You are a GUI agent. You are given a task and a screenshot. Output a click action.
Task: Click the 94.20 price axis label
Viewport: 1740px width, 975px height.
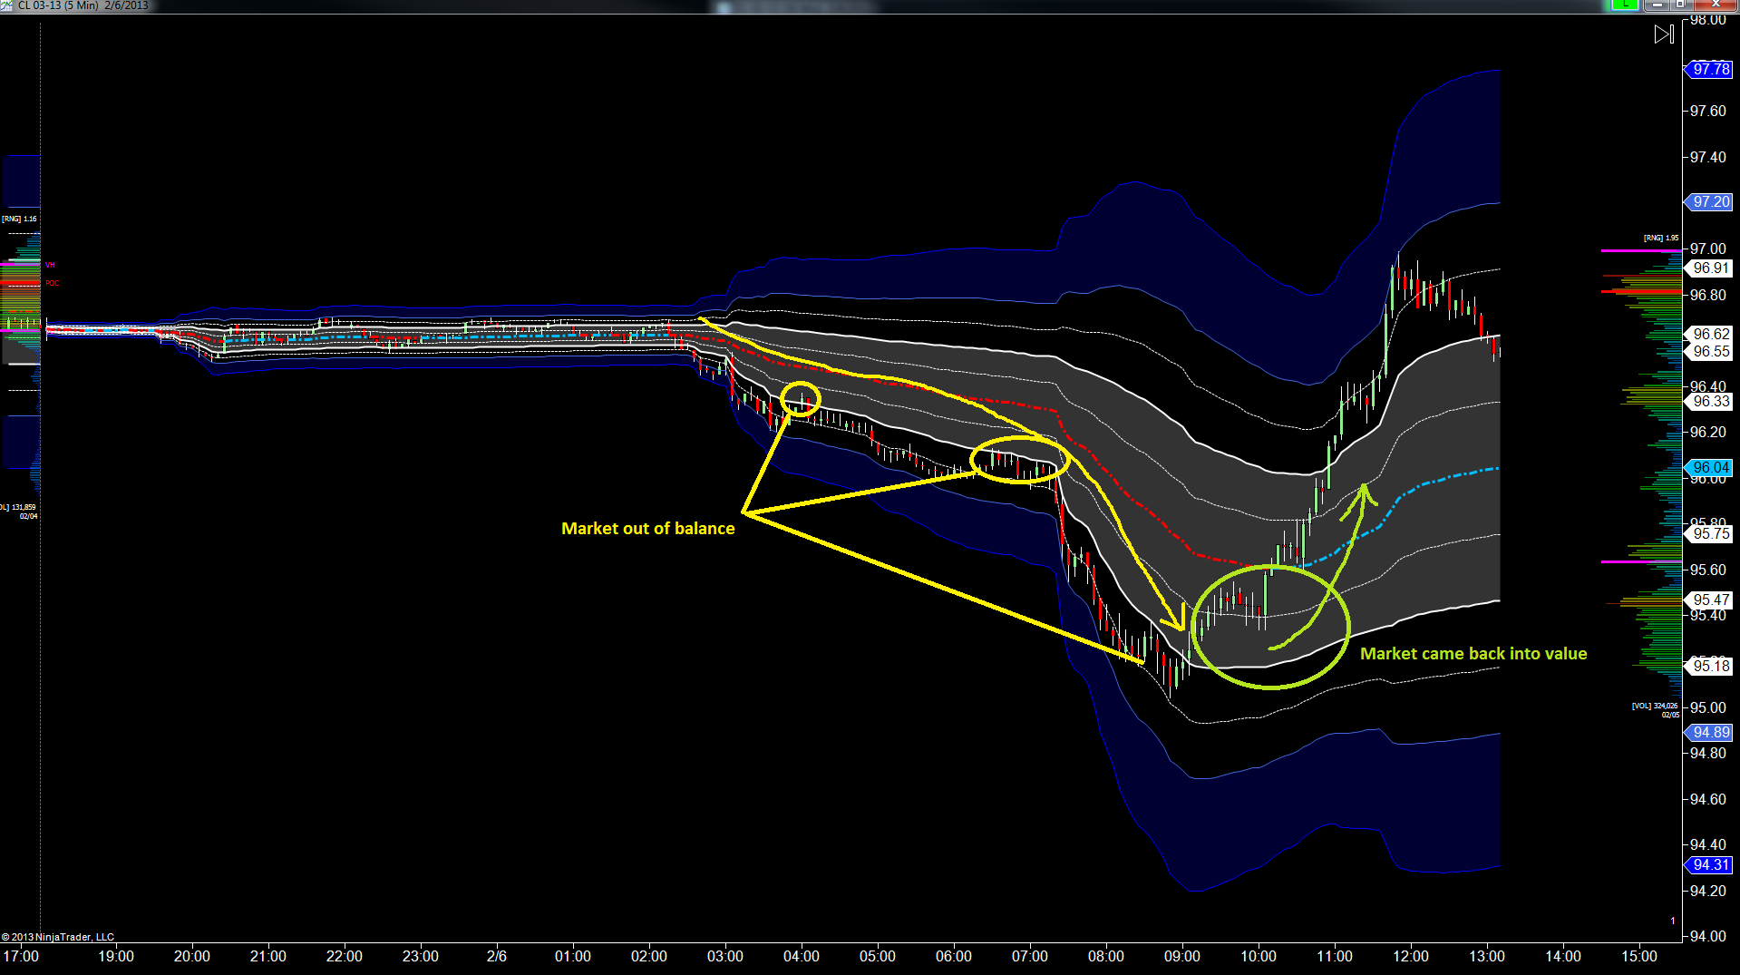[x=1708, y=891]
